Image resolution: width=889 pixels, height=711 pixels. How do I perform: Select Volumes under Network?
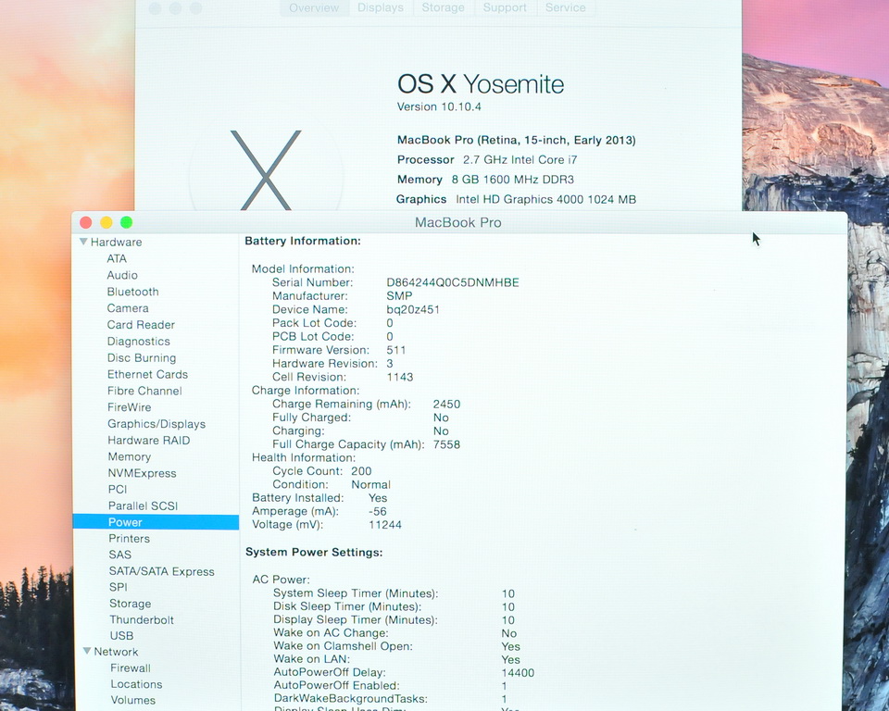[132, 700]
